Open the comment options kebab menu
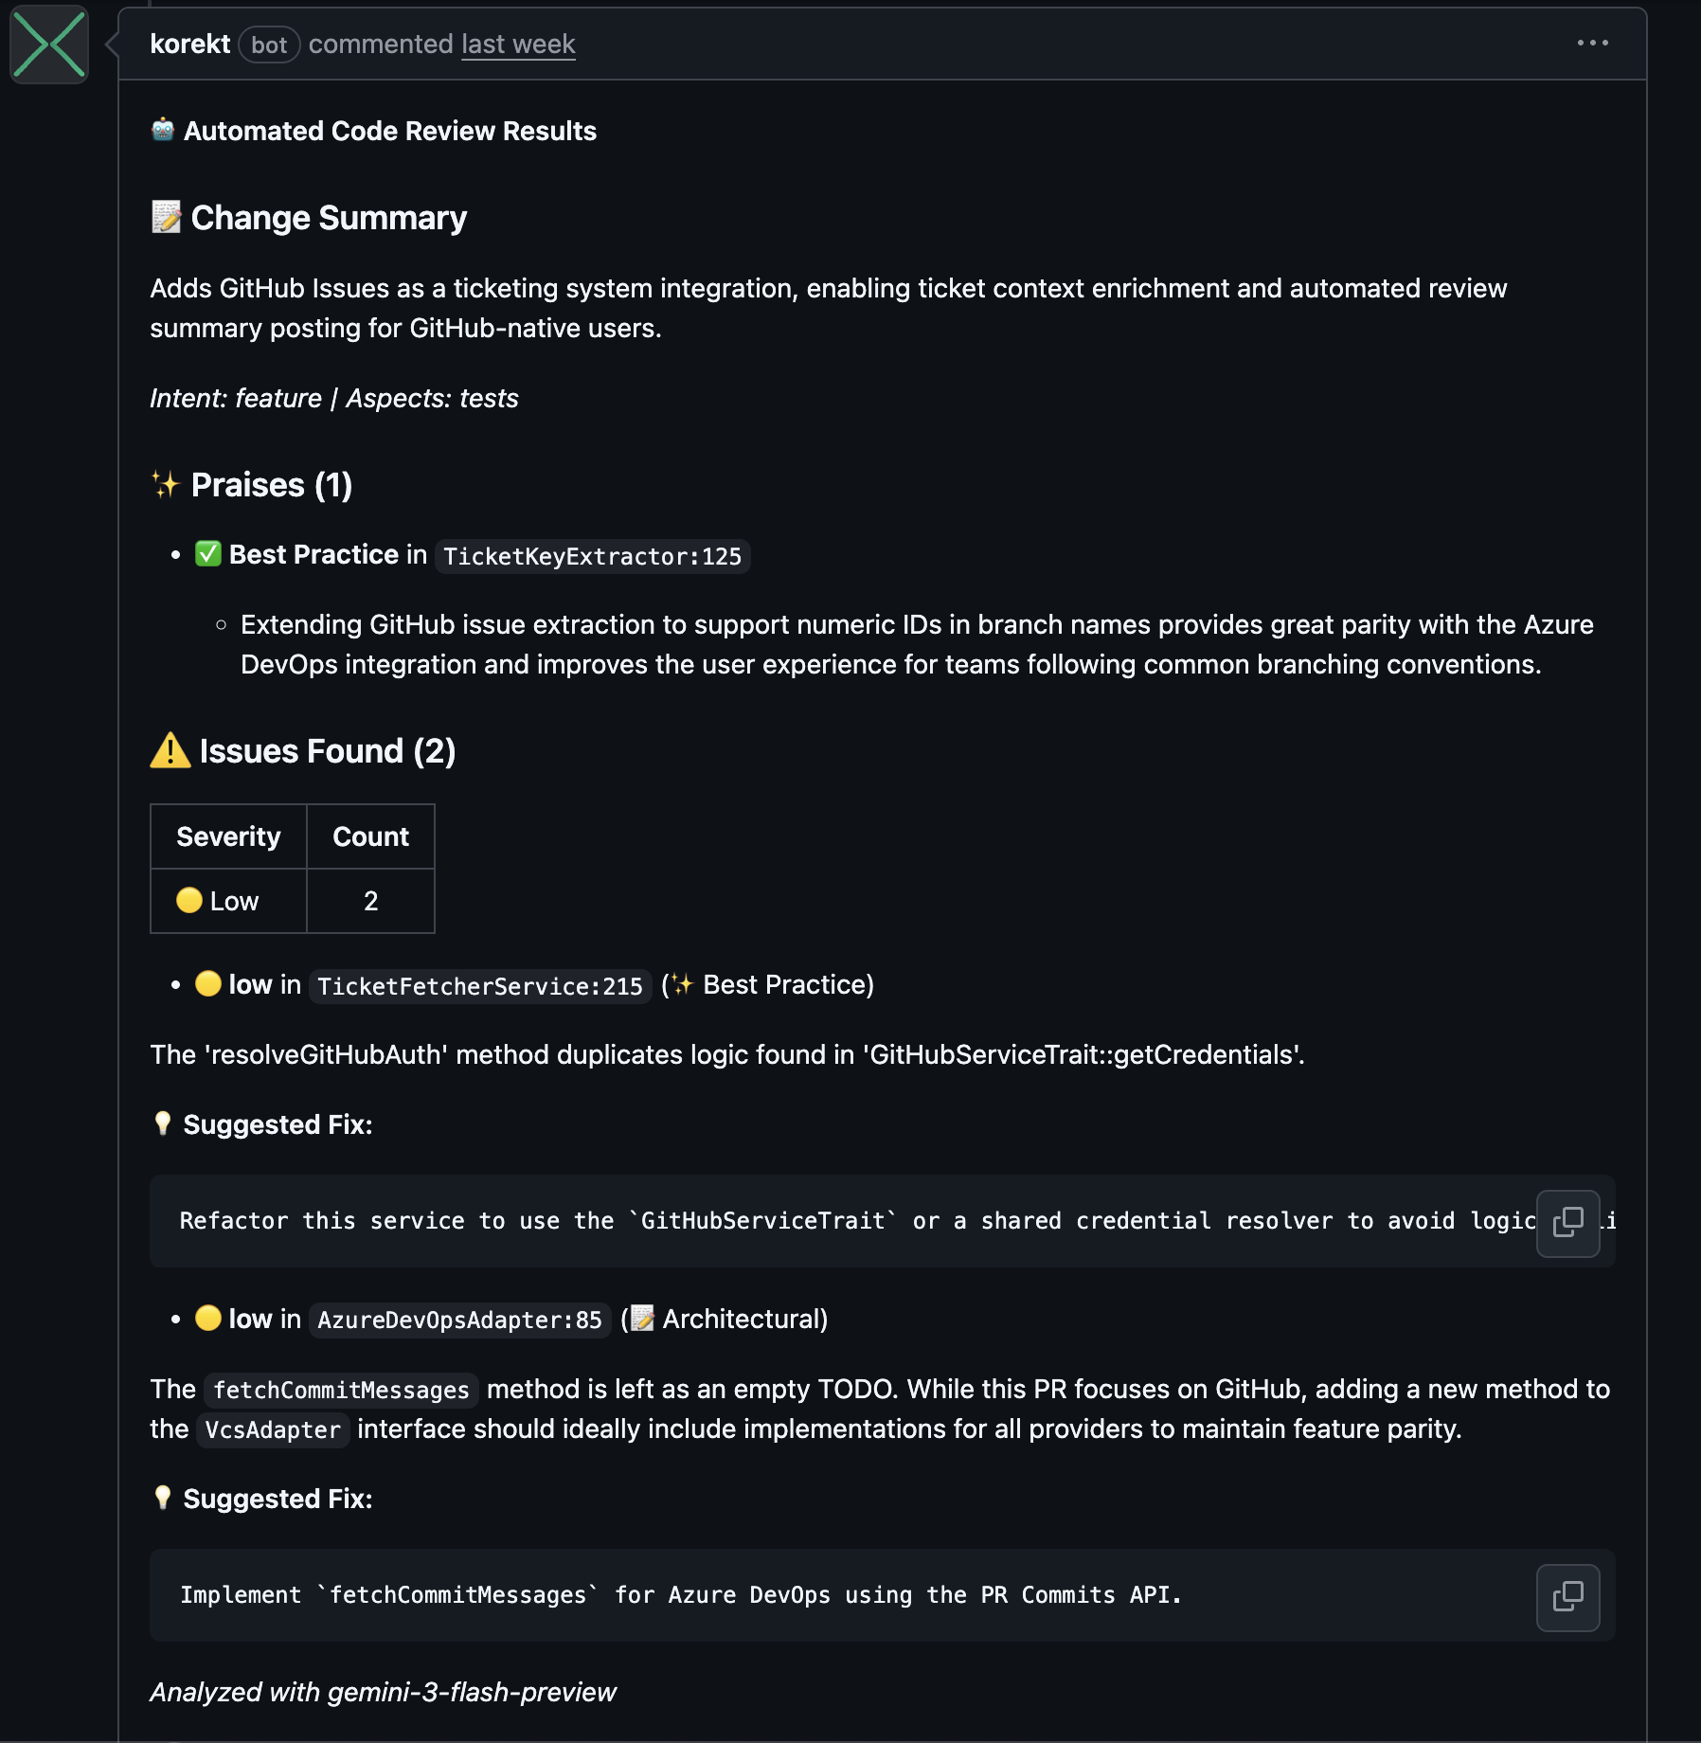 (x=1592, y=42)
